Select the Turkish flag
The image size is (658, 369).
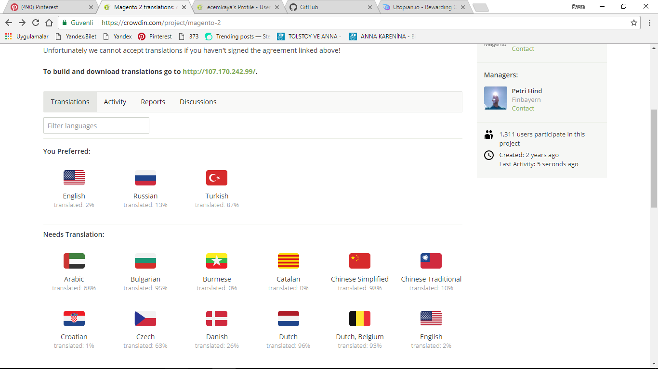(217, 178)
